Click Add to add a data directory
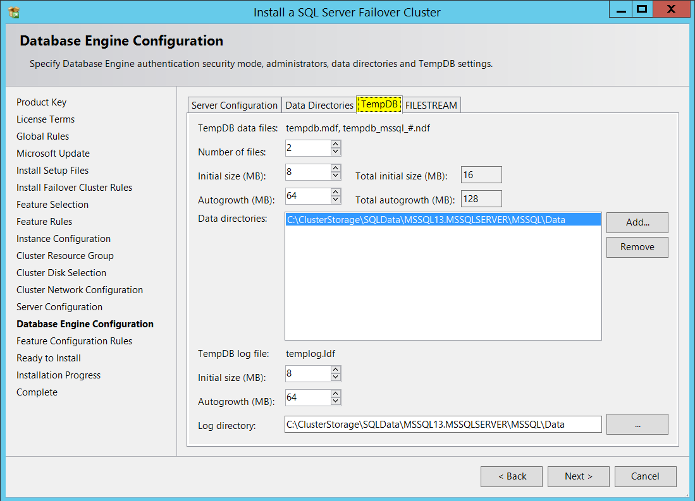Viewport: 695px width, 501px height. [637, 222]
